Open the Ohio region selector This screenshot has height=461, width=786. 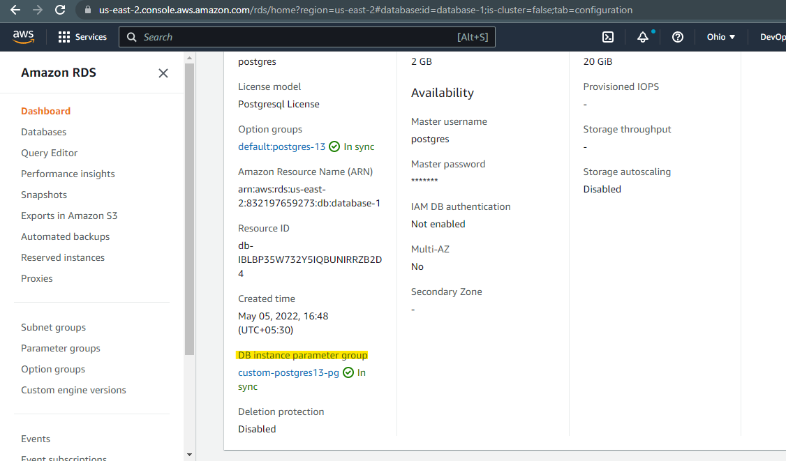pyautogui.click(x=720, y=36)
